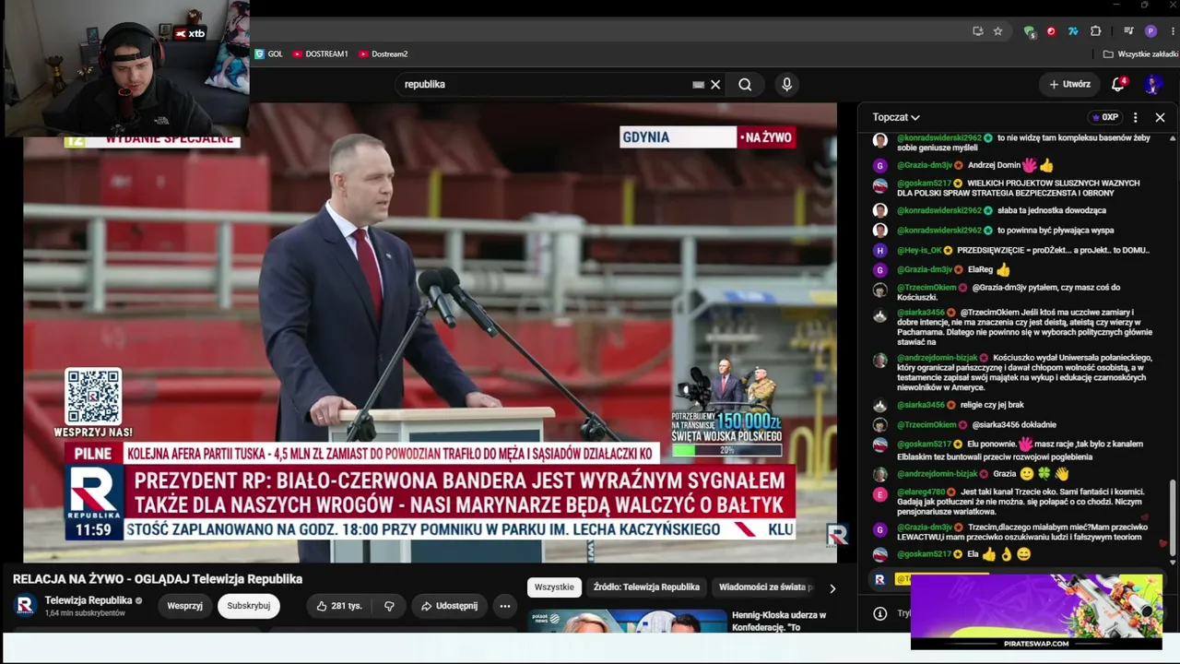Open the blue 7TV extension icon
This screenshot has height=664, width=1180.
[x=1073, y=31]
